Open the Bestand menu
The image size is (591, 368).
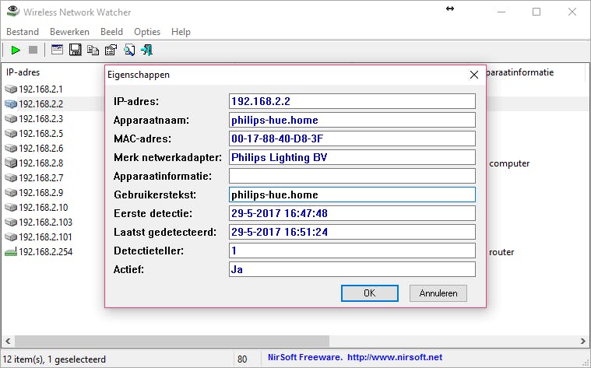point(23,32)
